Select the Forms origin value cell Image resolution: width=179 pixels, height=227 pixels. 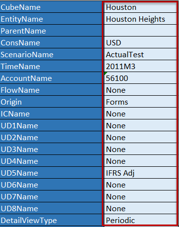(x=140, y=102)
